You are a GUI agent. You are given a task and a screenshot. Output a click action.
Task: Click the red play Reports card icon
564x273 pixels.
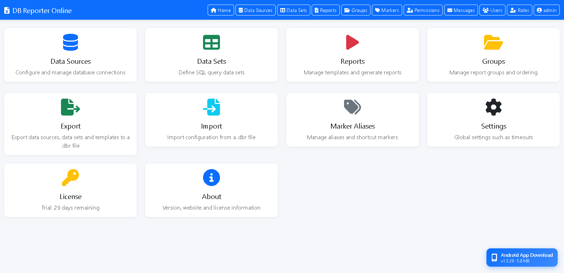click(x=352, y=42)
